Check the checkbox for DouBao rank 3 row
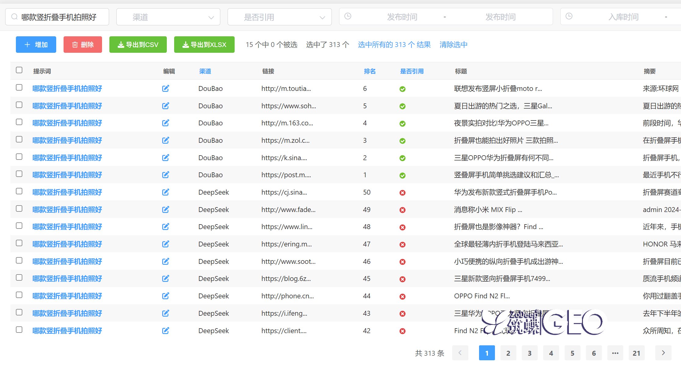The height and width of the screenshot is (374, 681). point(19,139)
